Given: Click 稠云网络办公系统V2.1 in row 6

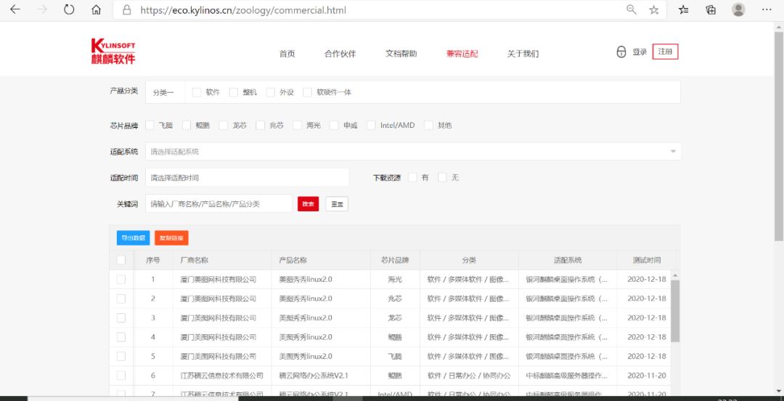Looking at the screenshot, I should tap(314, 376).
